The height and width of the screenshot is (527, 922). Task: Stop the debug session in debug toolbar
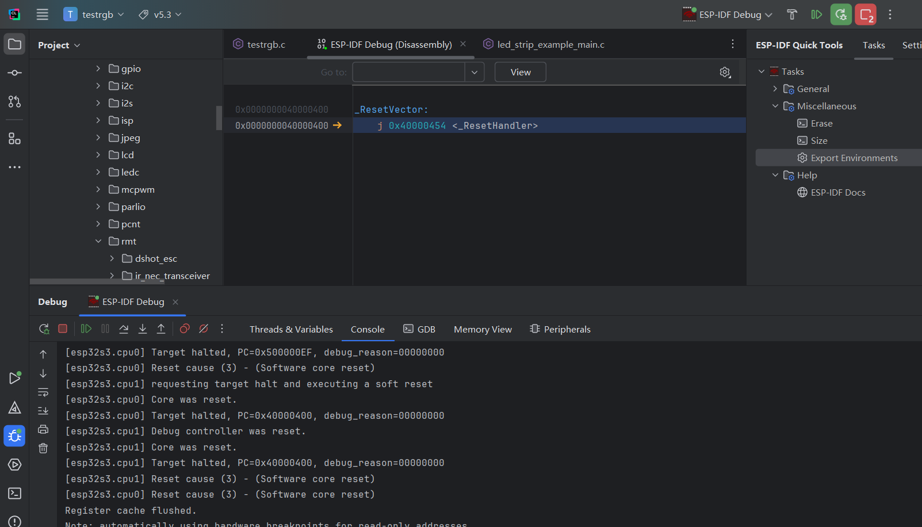tap(63, 329)
